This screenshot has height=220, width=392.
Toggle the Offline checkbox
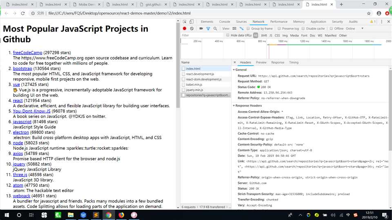click(331, 29)
